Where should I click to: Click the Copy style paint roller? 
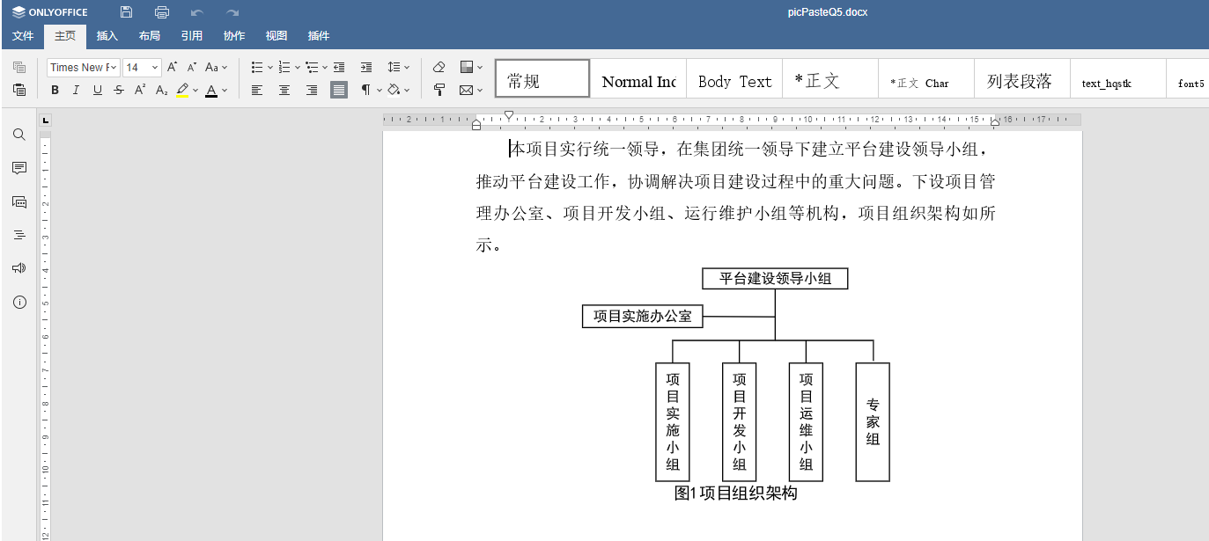439,90
